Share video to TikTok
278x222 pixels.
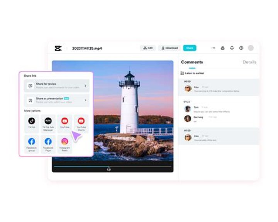(32, 124)
